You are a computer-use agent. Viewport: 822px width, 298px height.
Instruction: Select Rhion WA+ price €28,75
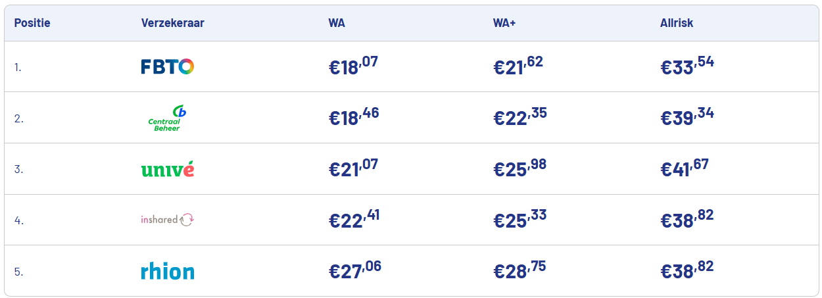pos(520,270)
